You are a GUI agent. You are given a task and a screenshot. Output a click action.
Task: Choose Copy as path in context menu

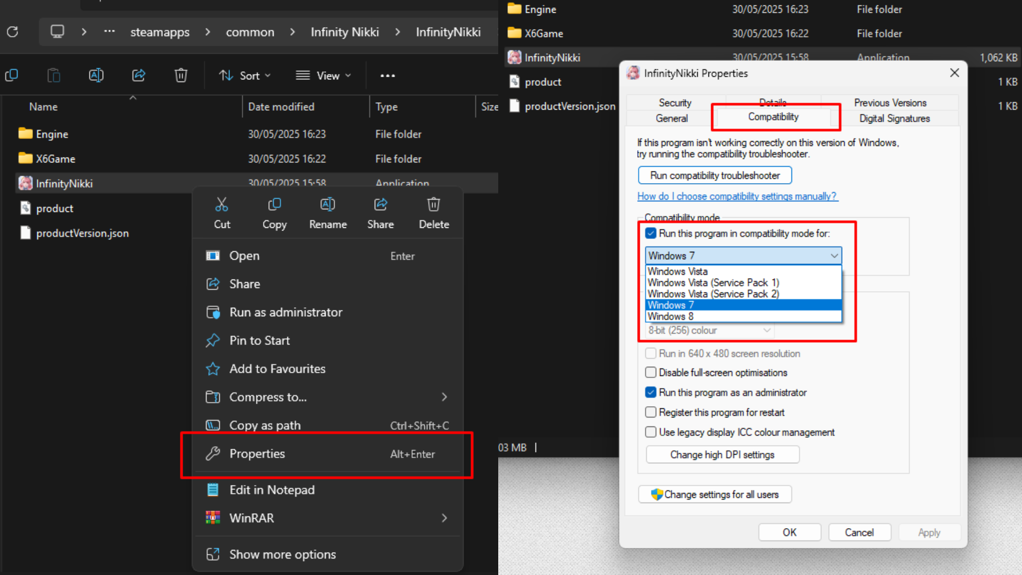coord(327,425)
